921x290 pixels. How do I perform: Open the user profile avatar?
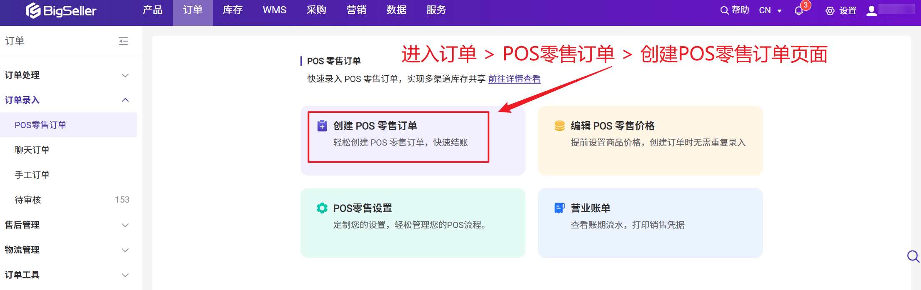click(871, 11)
